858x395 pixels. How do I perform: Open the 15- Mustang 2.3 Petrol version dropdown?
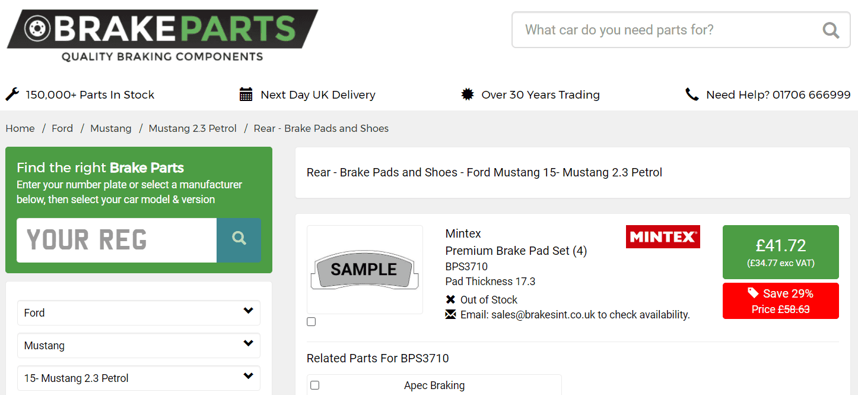[139, 378]
